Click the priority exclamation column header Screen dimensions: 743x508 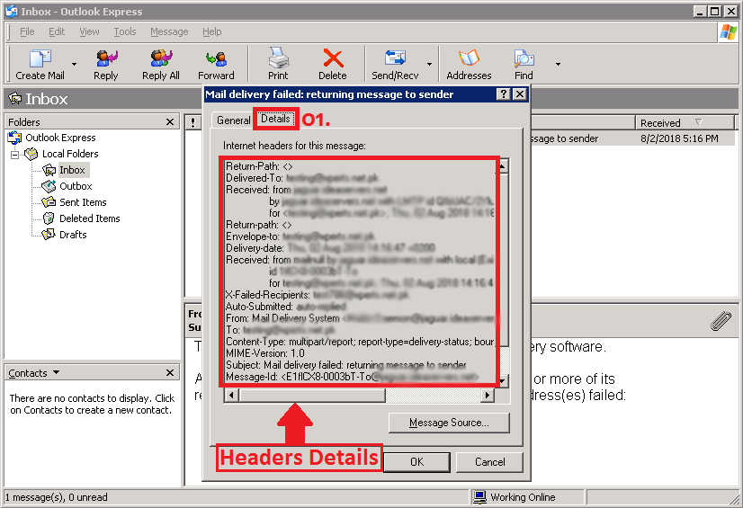(x=192, y=122)
